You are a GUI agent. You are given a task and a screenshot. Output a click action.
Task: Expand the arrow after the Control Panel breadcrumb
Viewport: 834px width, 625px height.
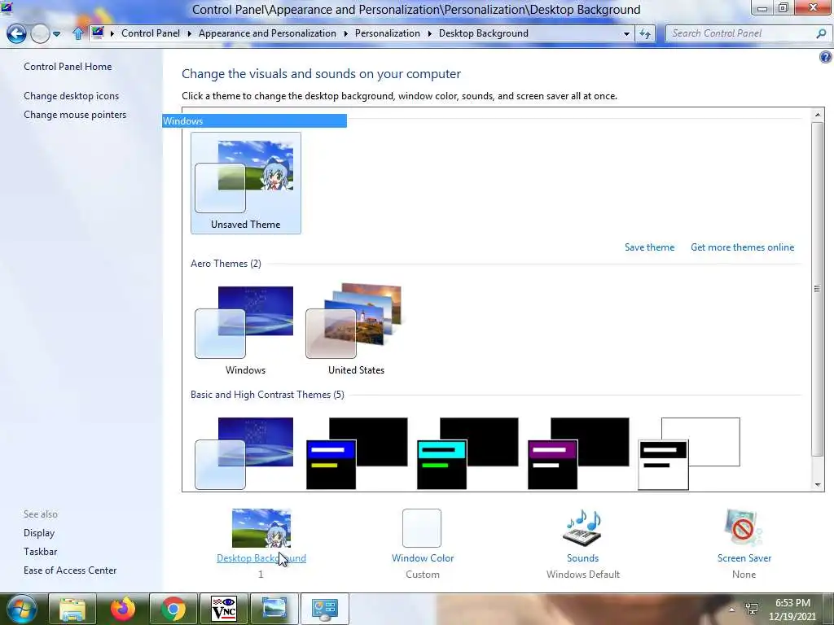coord(189,33)
